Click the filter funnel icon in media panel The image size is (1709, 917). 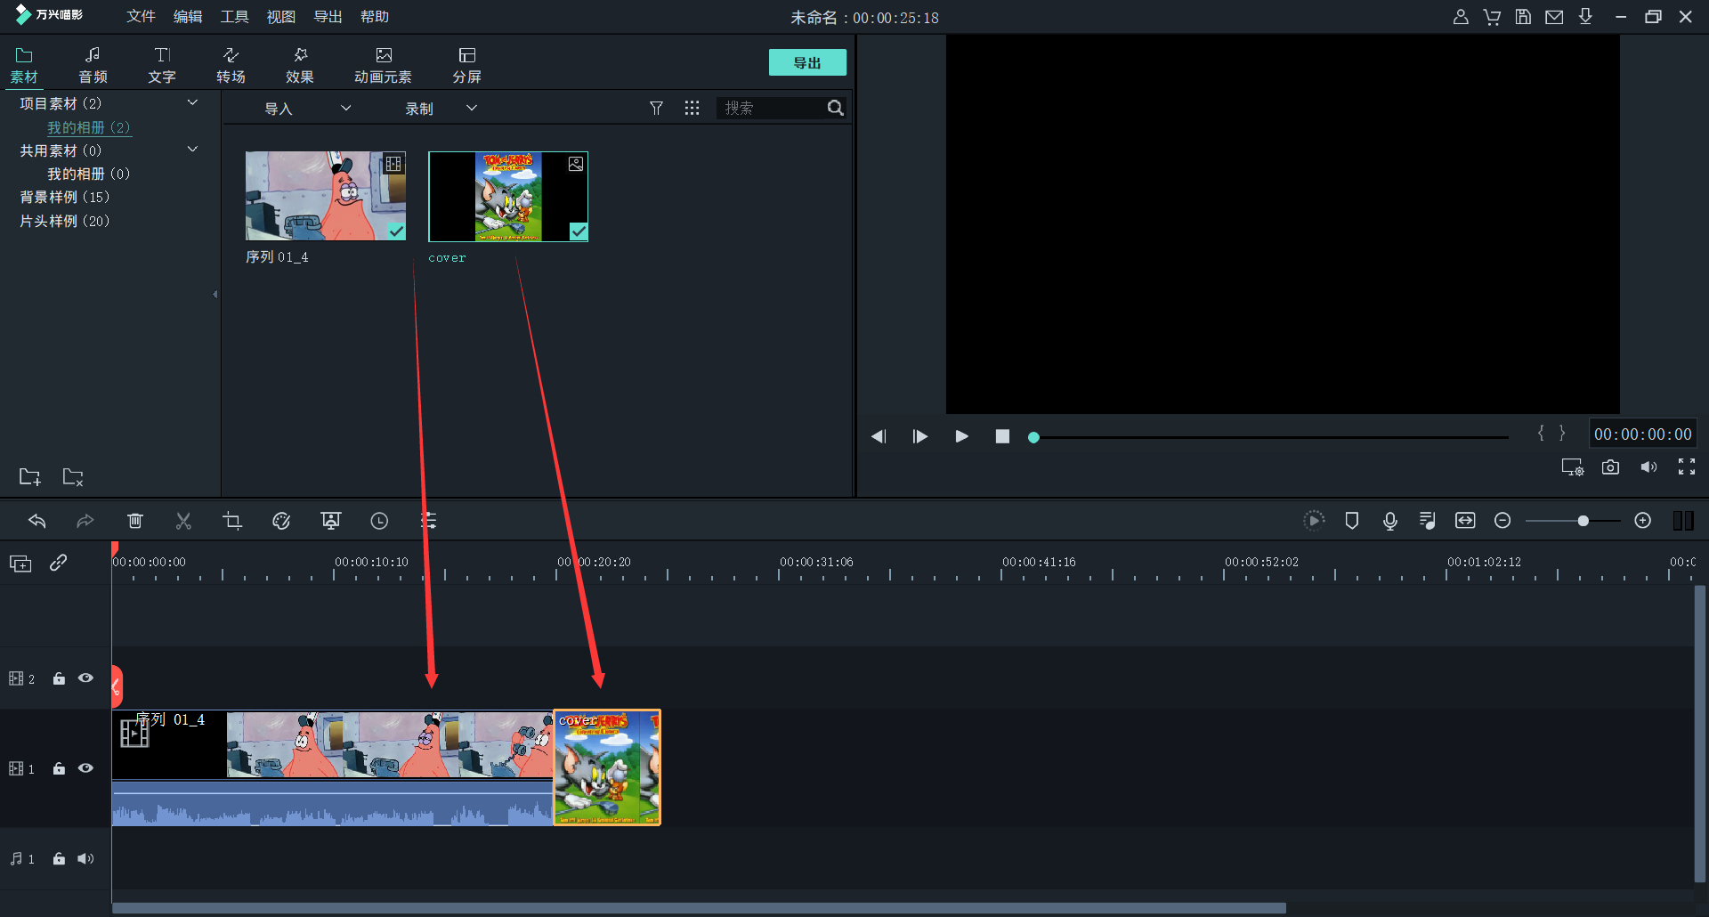656,108
